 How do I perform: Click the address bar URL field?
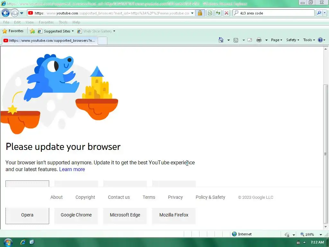(111, 13)
